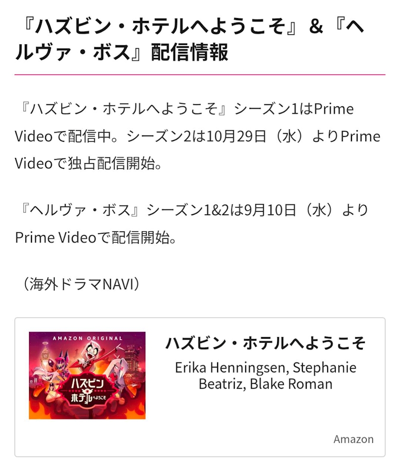The height and width of the screenshot is (467, 400).
Task: Click the 配信情報 section heading
Action: tap(190, 52)
